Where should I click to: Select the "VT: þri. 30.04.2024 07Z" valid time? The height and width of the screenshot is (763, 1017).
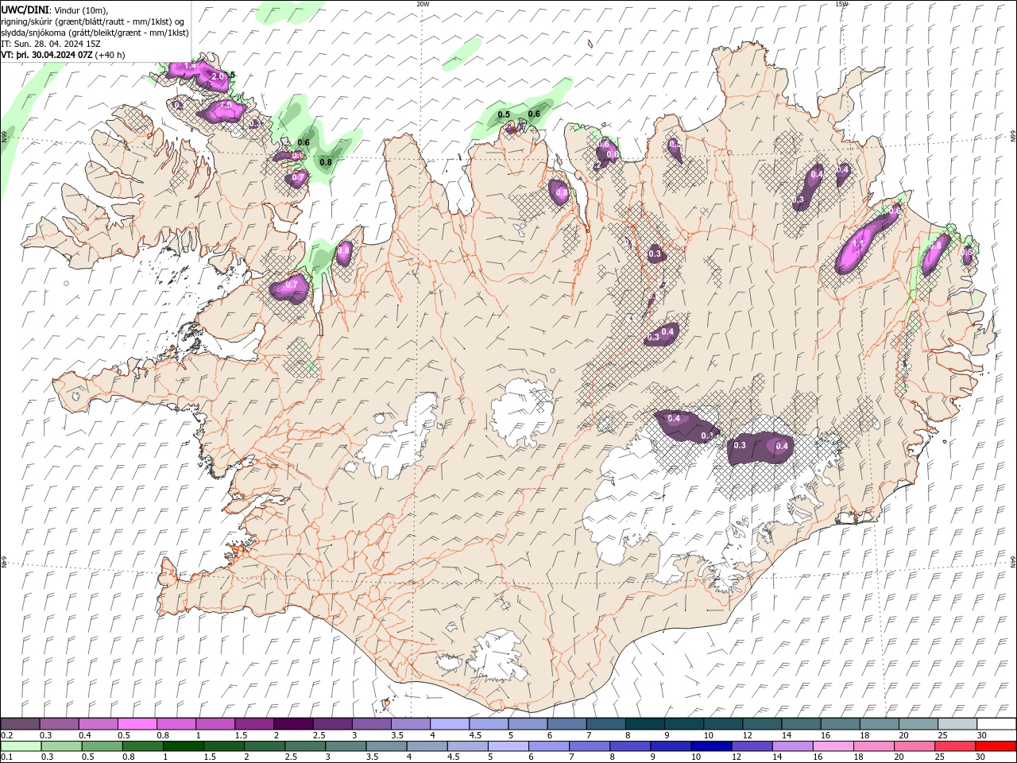[46, 55]
